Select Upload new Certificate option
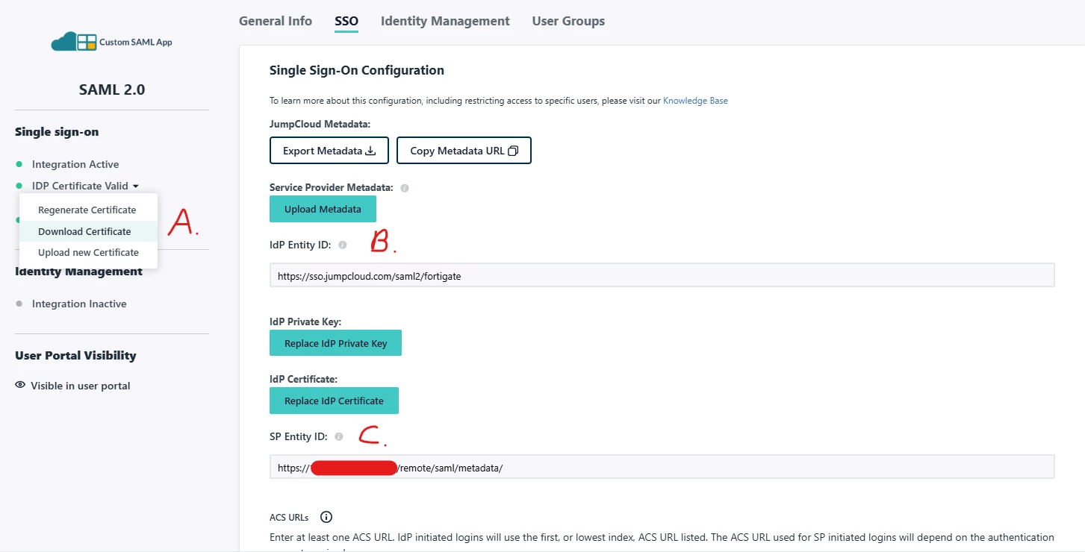This screenshot has height=552, width=1085. point(88,252)
